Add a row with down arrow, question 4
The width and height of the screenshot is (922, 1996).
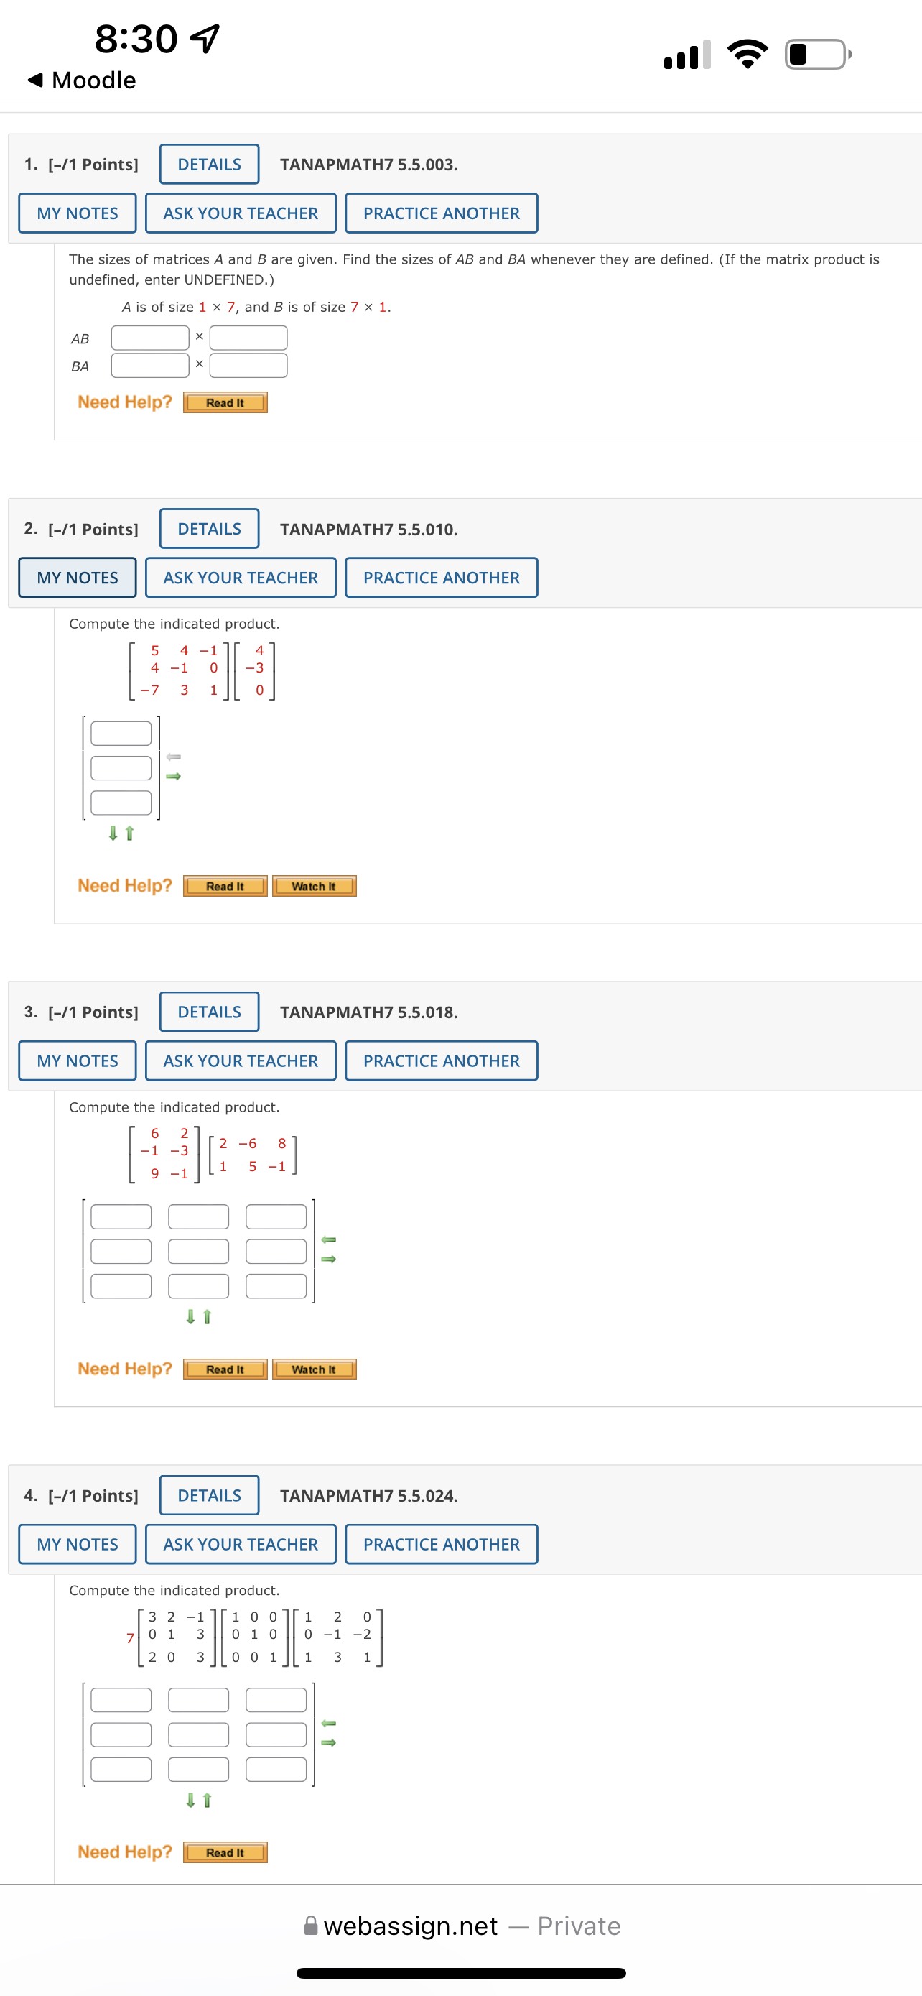[x=190, y=1800]
